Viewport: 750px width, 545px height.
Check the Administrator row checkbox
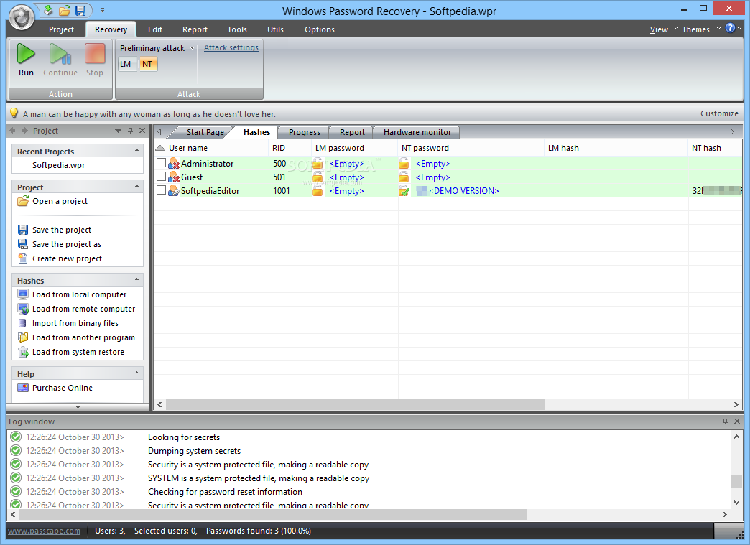161,163
